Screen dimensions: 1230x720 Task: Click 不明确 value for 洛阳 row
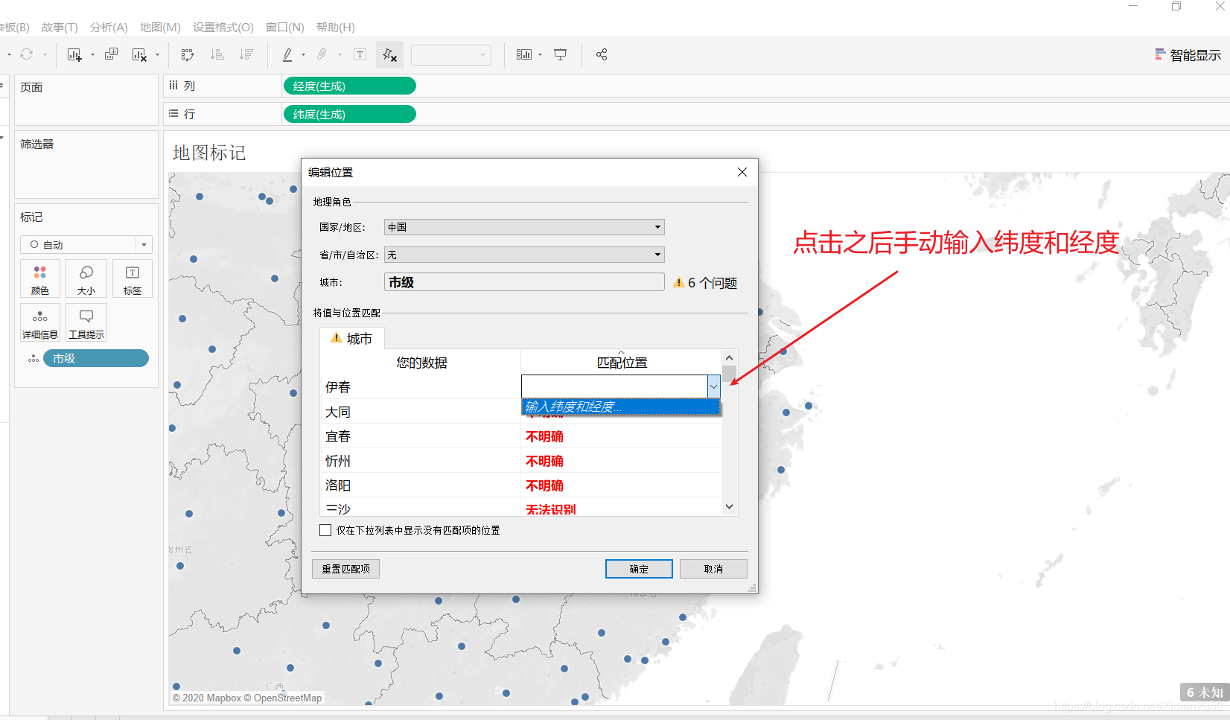pyautogui.click(x=545, y=485)
